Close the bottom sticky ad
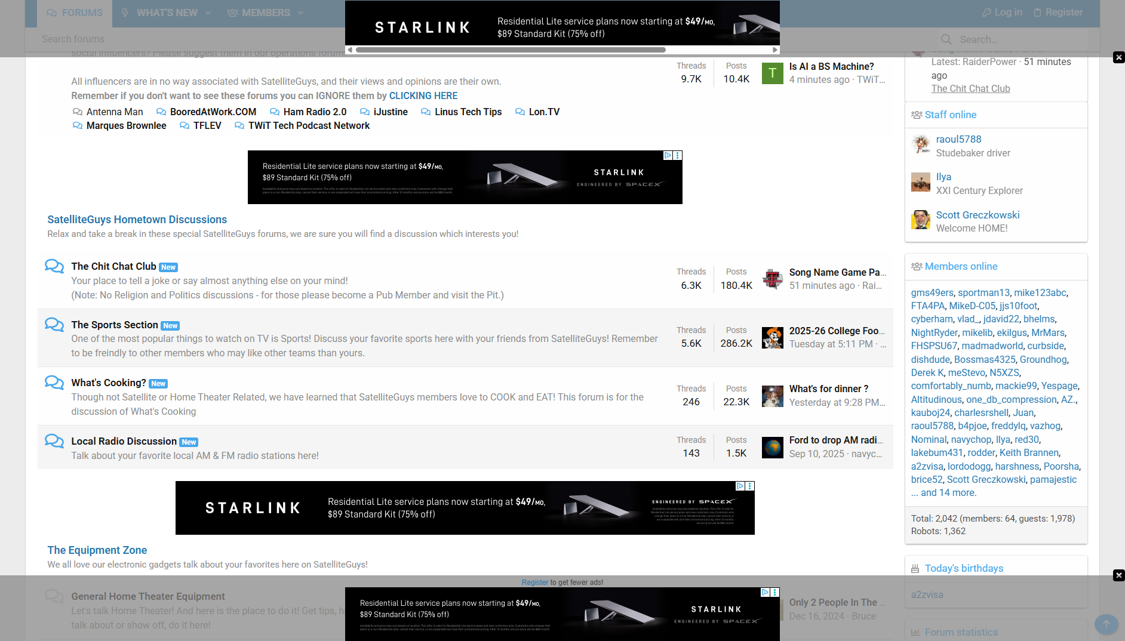The width and height of the screenshot is (1125, 641). pyautogui.click(x=1119, y=575)
